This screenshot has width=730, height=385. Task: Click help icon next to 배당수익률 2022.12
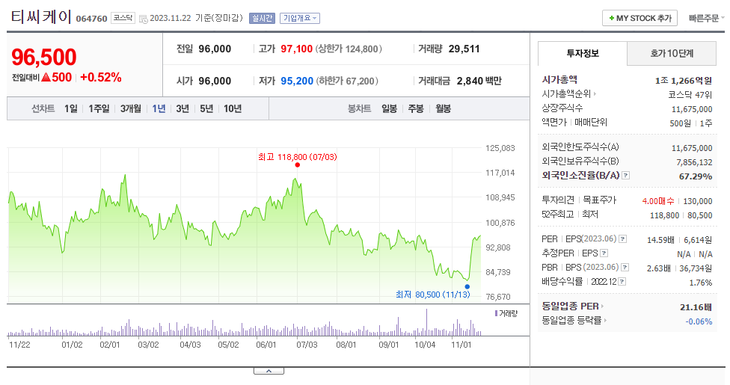coord(622,282)
